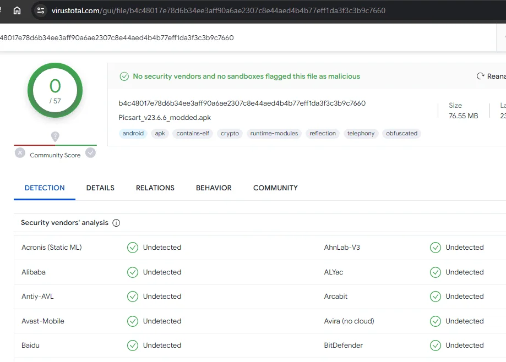Screen dimensions: 506x362
Task: Click Undetected result for Alibaba
Action: (162, 272)
